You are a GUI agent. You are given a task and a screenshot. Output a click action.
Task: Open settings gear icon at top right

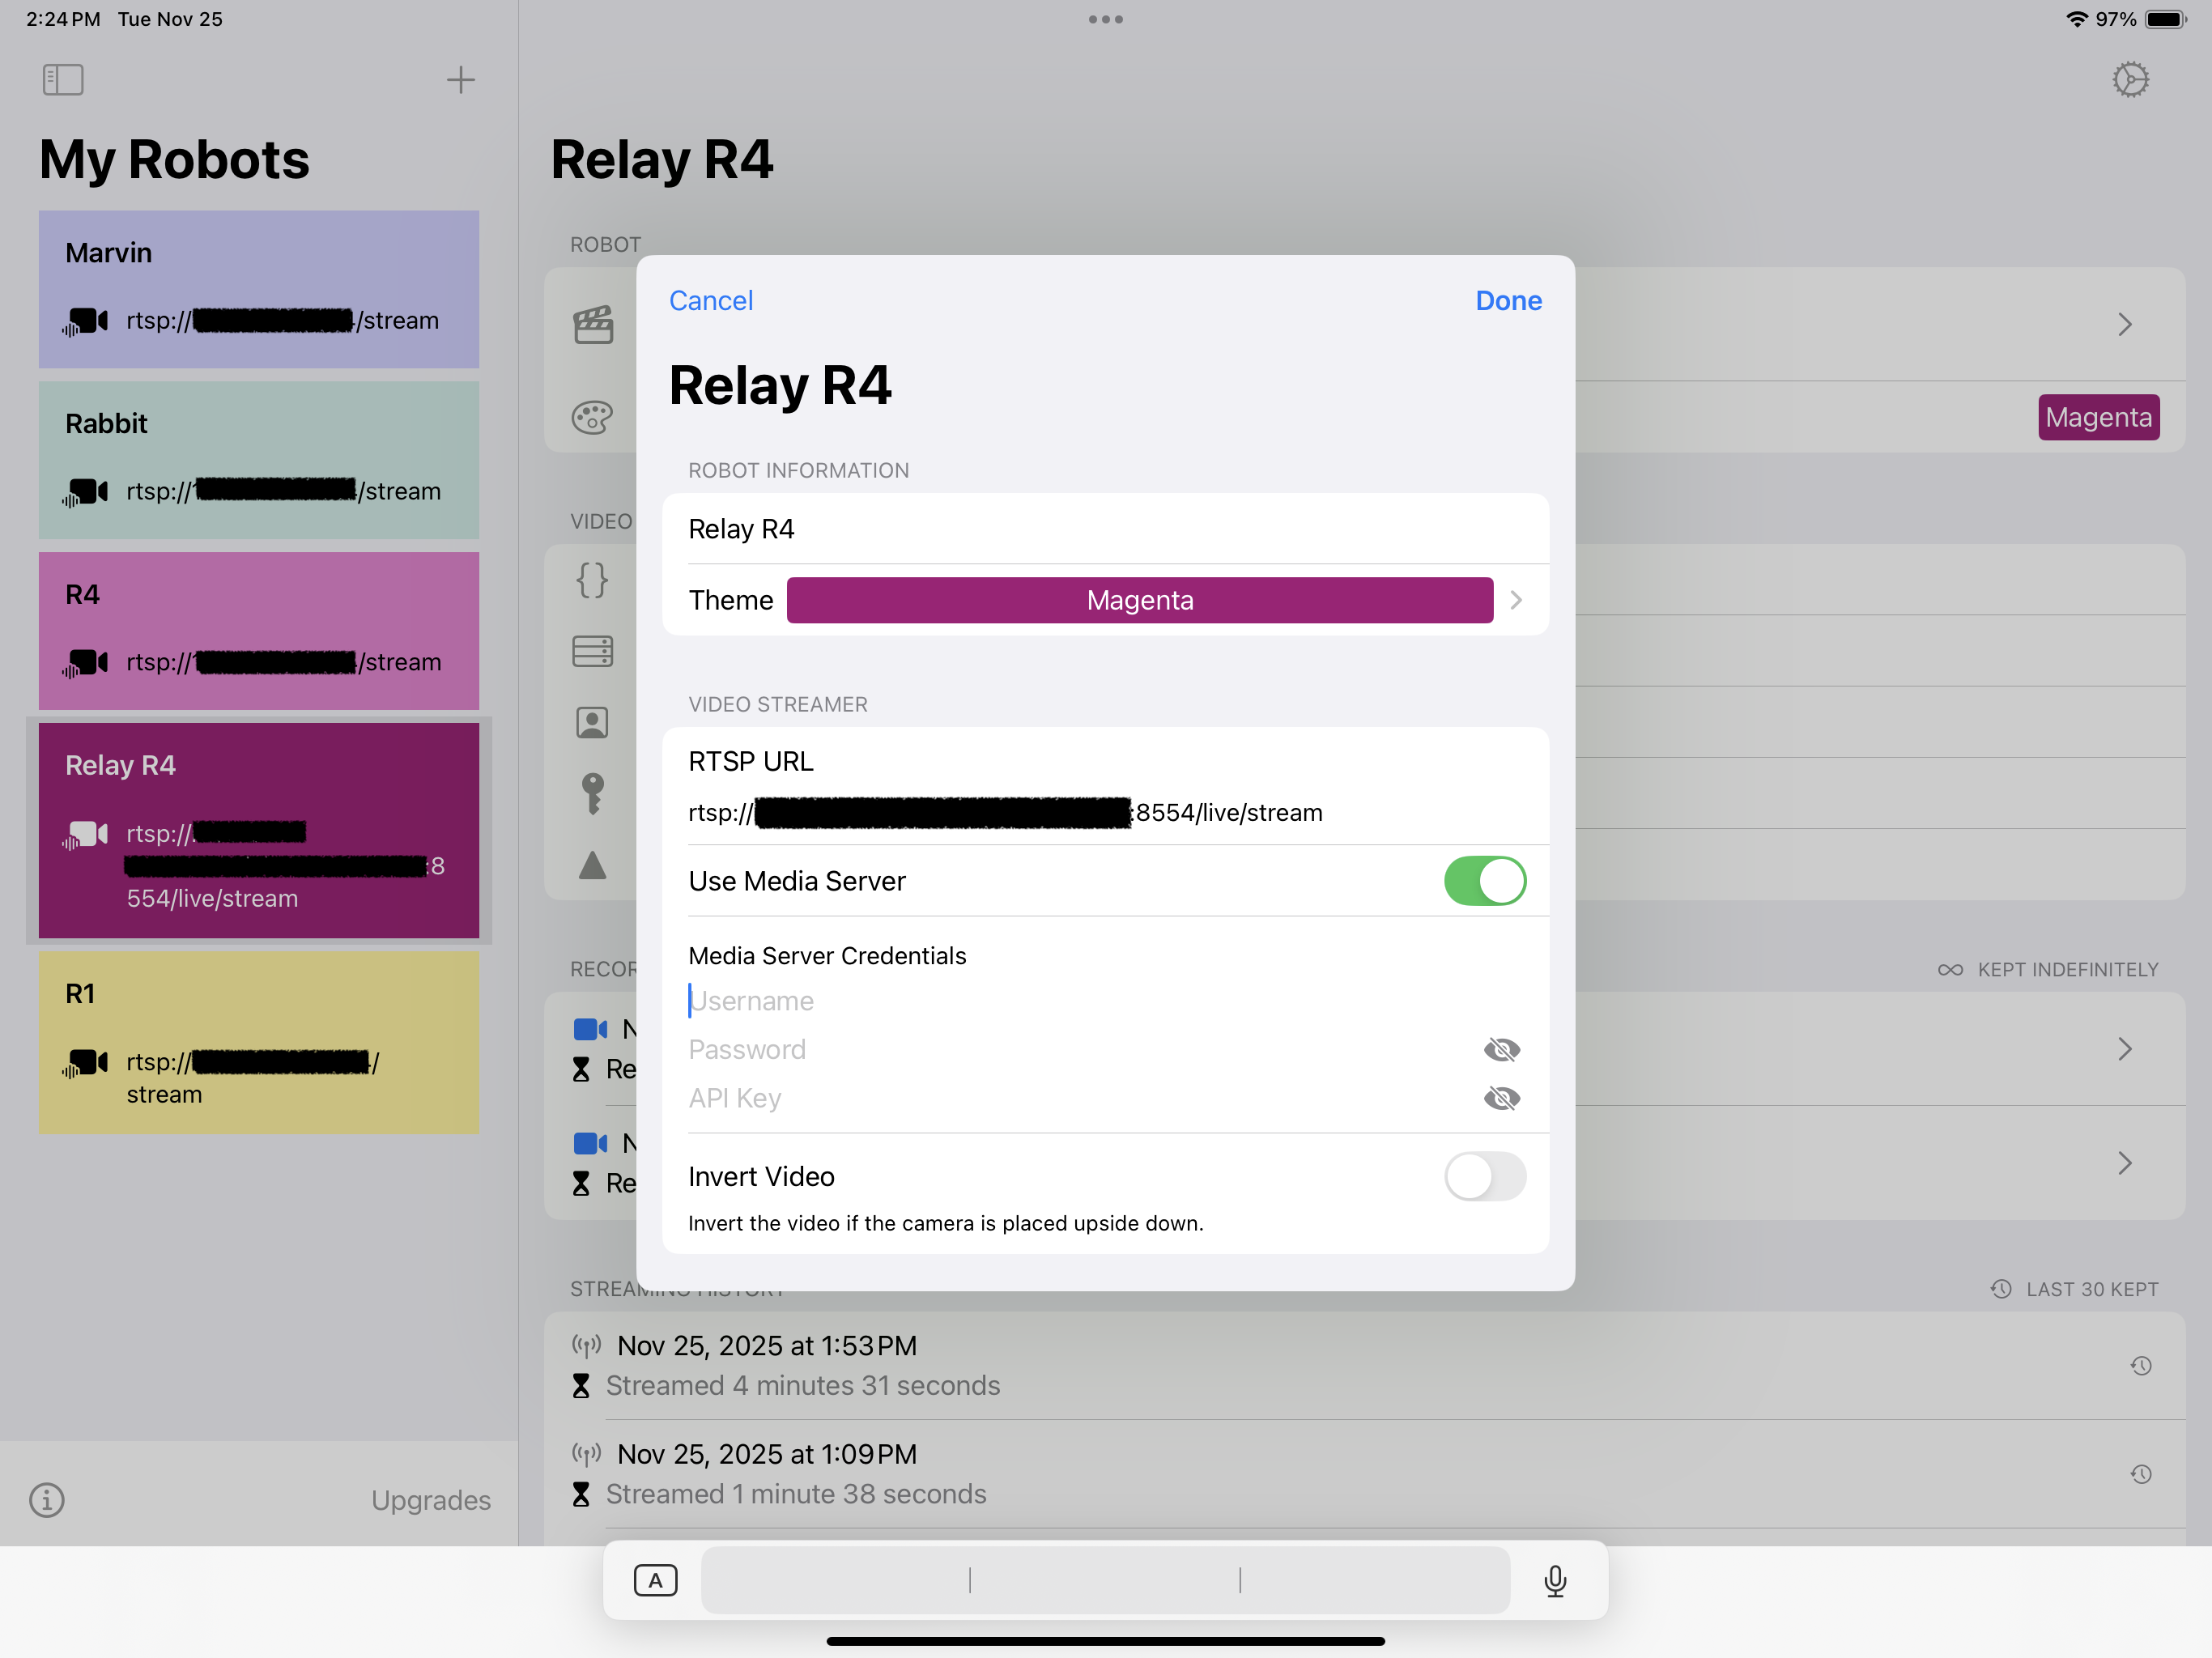[x=2130, y=80]
